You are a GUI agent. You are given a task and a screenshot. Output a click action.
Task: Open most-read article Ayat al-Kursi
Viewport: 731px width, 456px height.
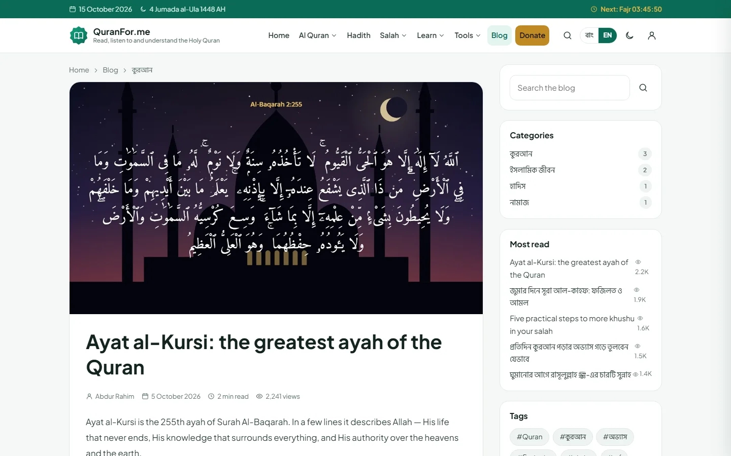[570, 269]
